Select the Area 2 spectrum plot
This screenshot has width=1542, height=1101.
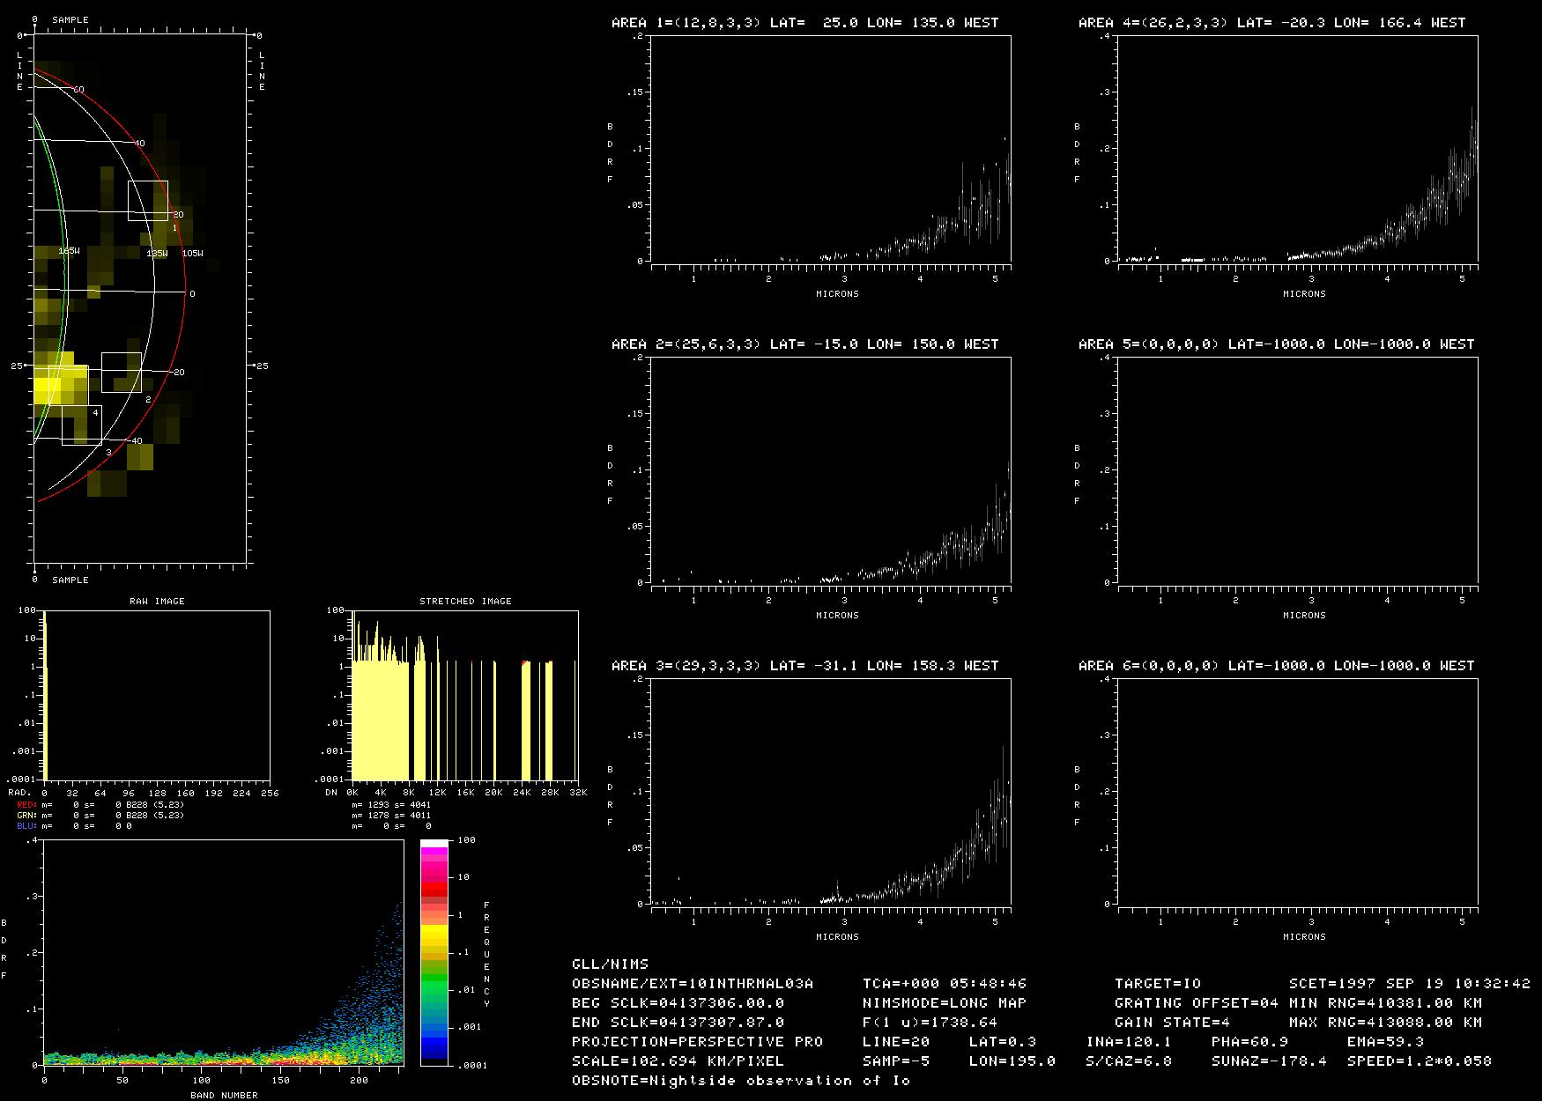point(830,470)
